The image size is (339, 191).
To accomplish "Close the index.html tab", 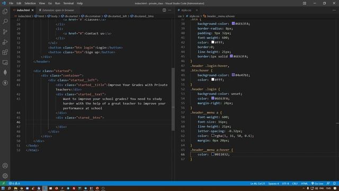I will tap(33, 10).
